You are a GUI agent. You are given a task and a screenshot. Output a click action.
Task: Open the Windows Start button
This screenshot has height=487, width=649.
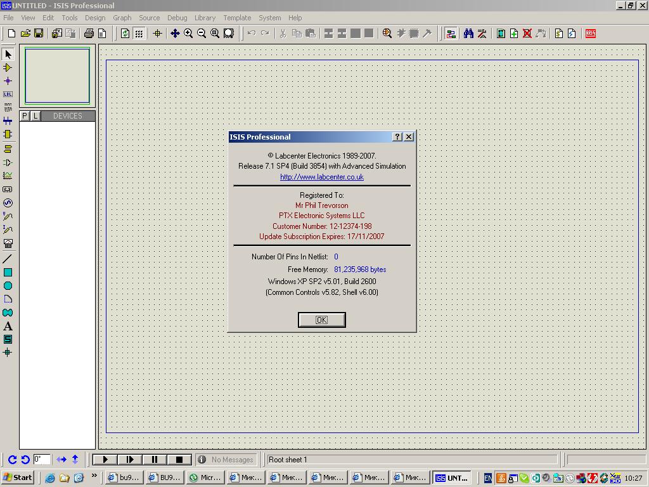tap(18, 477)
